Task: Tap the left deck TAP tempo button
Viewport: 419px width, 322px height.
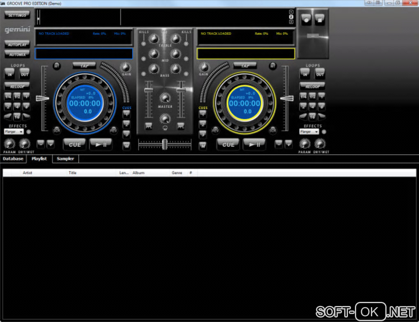Action: [84, 65]
